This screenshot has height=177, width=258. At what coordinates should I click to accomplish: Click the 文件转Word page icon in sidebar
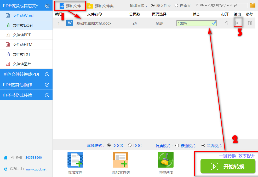8,15
